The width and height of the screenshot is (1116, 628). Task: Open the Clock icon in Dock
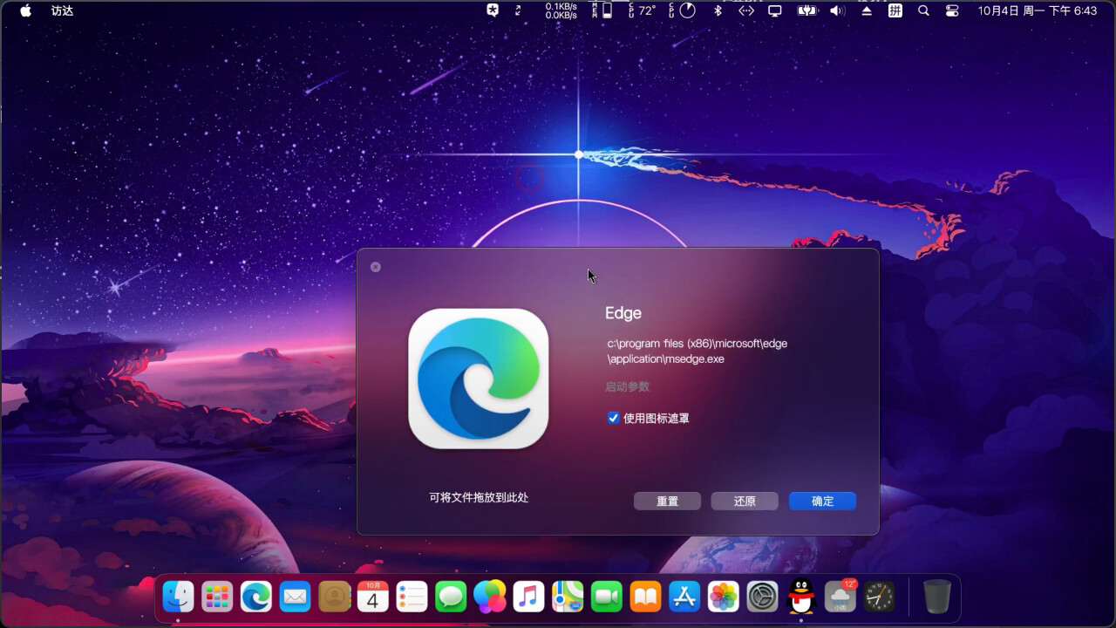[x=879, y=597]
